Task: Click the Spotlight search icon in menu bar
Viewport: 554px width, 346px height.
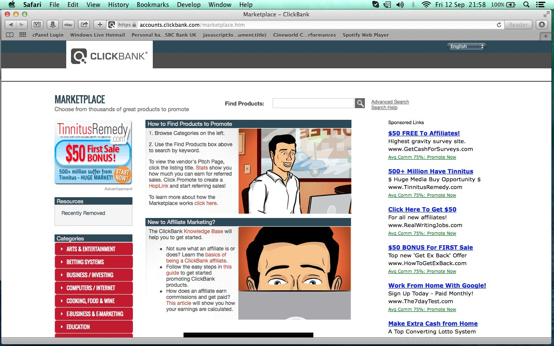Action: point(526,5)
